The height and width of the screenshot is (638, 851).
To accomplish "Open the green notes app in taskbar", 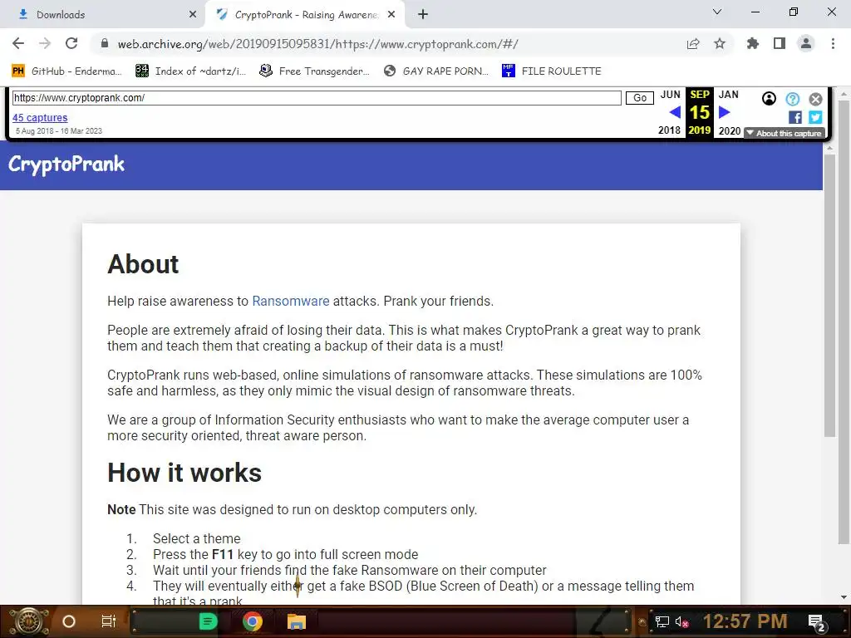I will (x=208, y=621).
